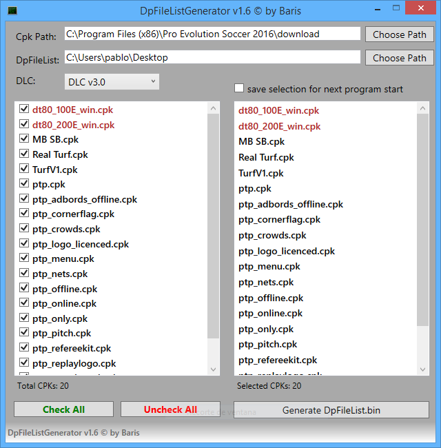The width and height of the screenshot is (441, 448).
Task: Select ptp.cpk in right list
Action: pos(255,189)
